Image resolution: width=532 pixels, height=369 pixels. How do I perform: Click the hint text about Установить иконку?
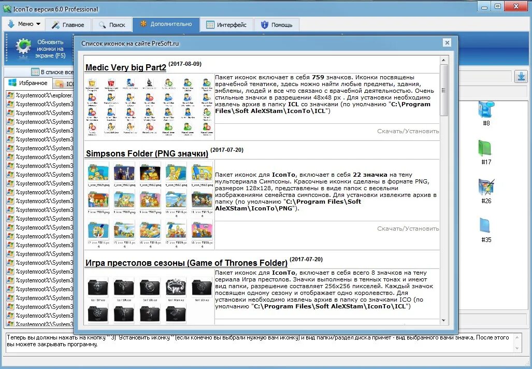[x=257, y=341]
